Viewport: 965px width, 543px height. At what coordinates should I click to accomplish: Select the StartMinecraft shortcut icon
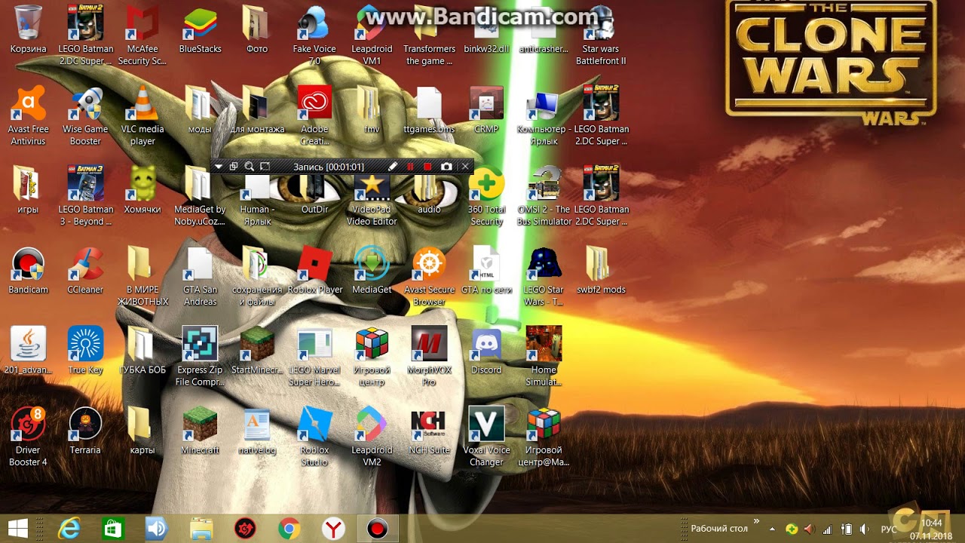257,351
